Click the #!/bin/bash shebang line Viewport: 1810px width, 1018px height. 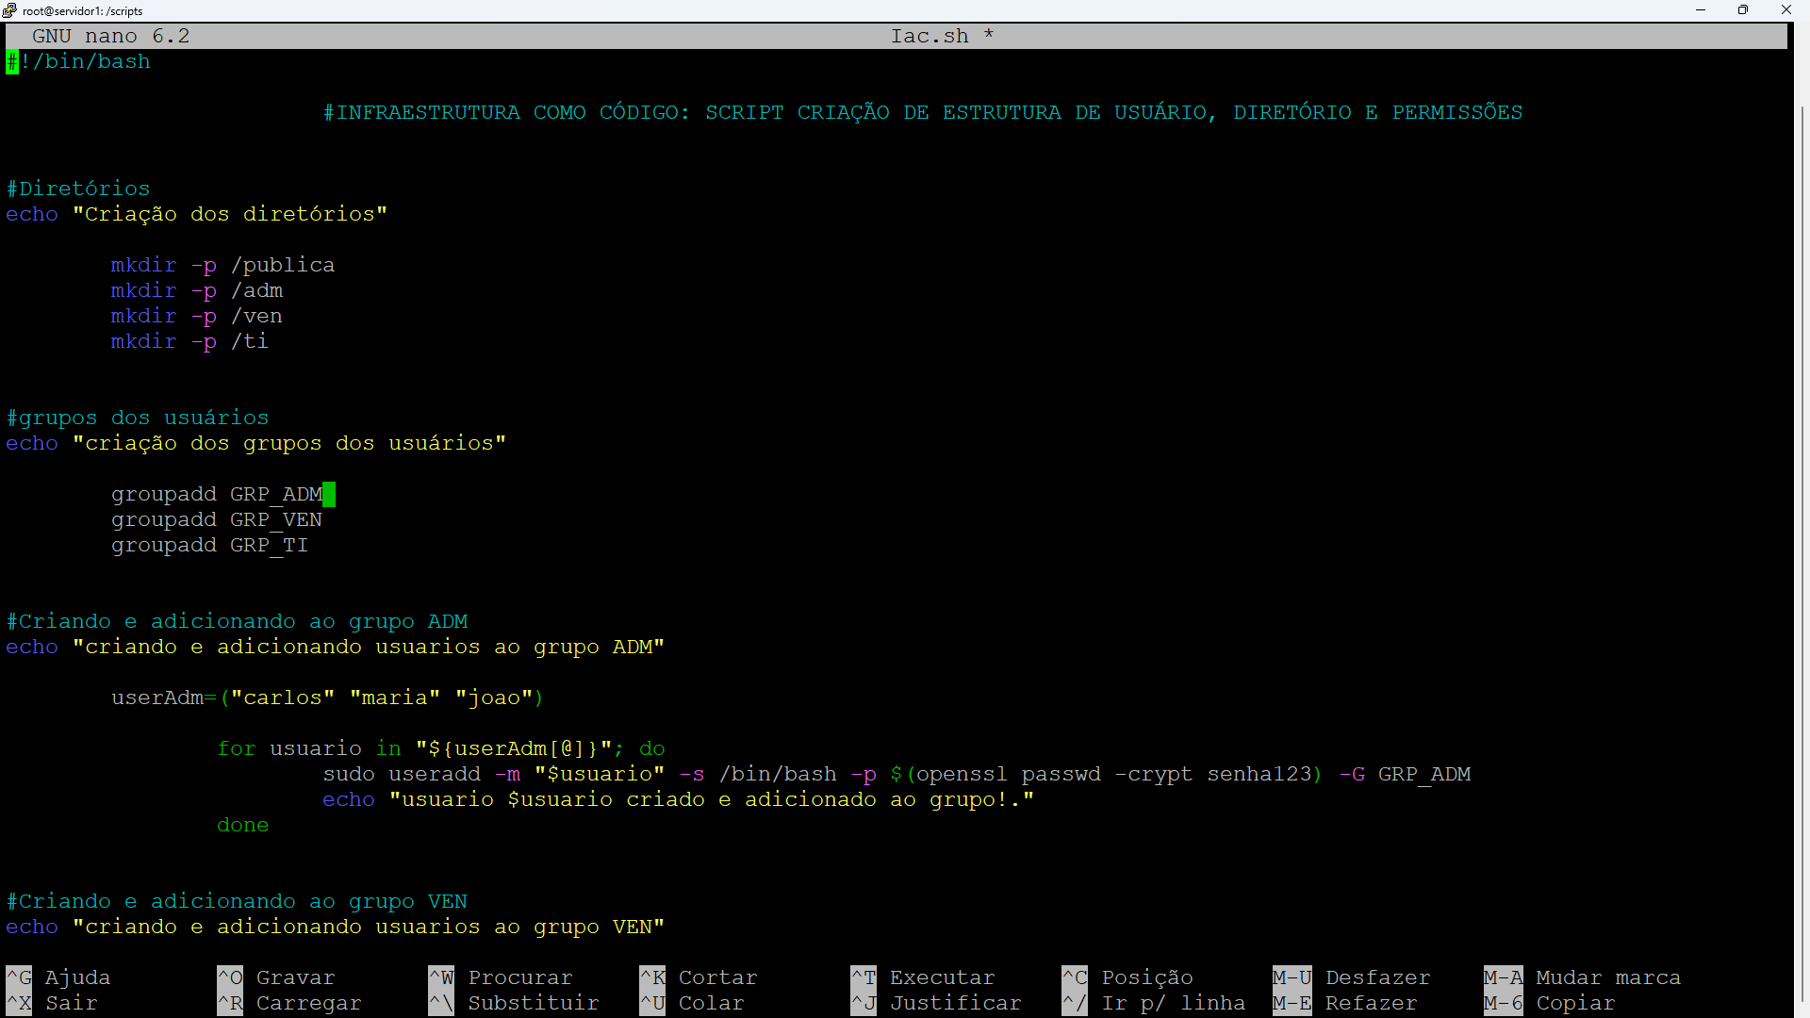pos(78,61)
